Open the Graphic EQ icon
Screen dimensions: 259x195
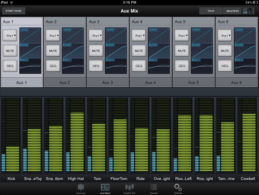coord(129,189)
